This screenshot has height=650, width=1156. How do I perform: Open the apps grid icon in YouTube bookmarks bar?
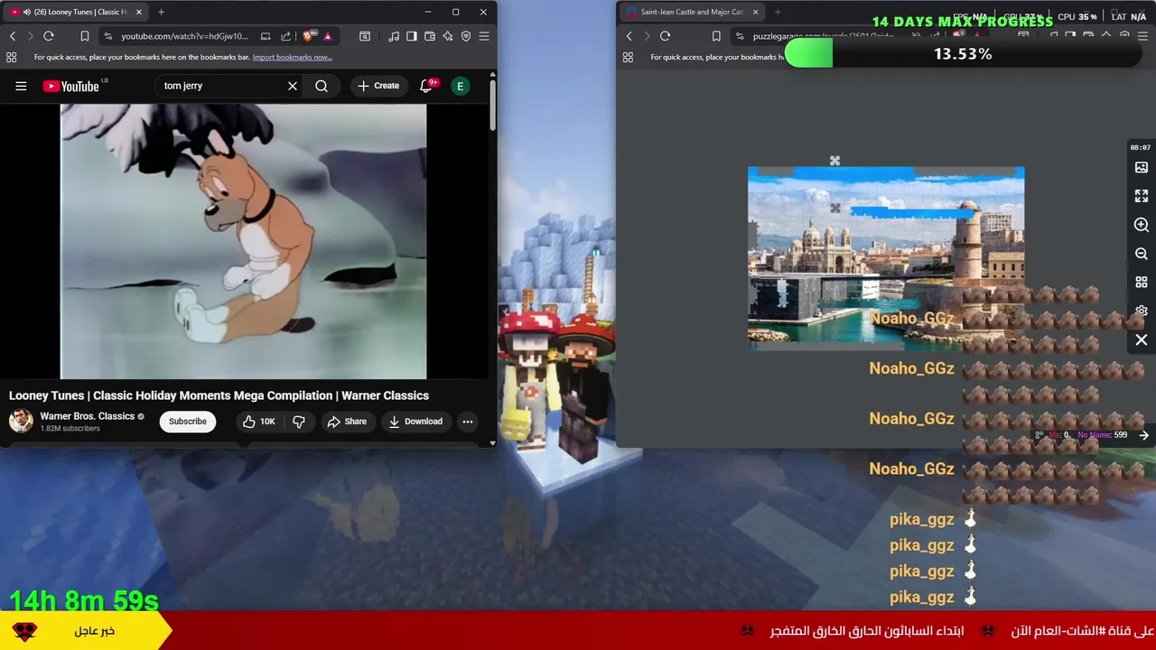tap(12, 57)
